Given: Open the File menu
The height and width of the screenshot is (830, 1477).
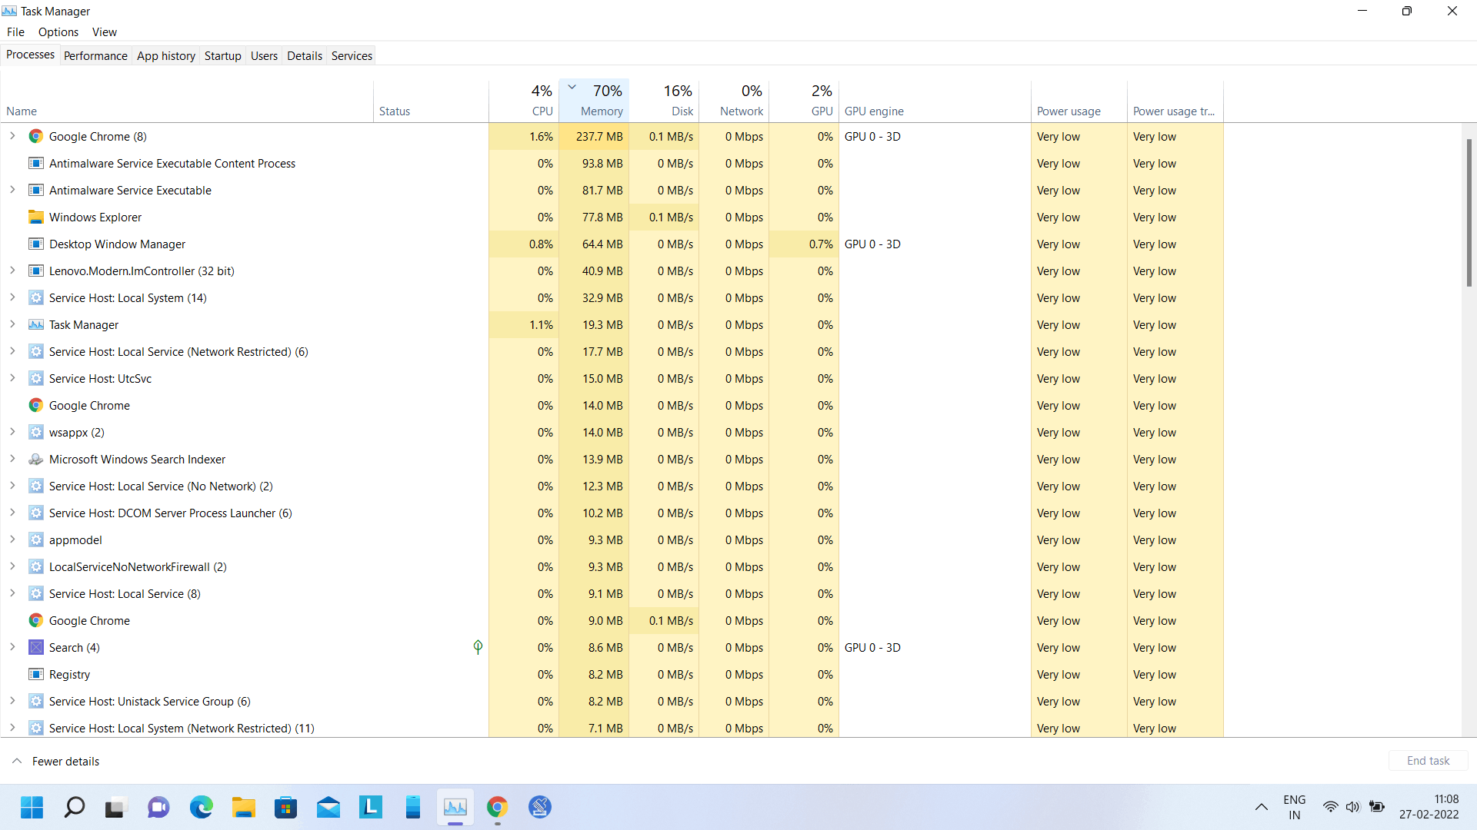Looking at the screenshot, I should pos(15,32).
